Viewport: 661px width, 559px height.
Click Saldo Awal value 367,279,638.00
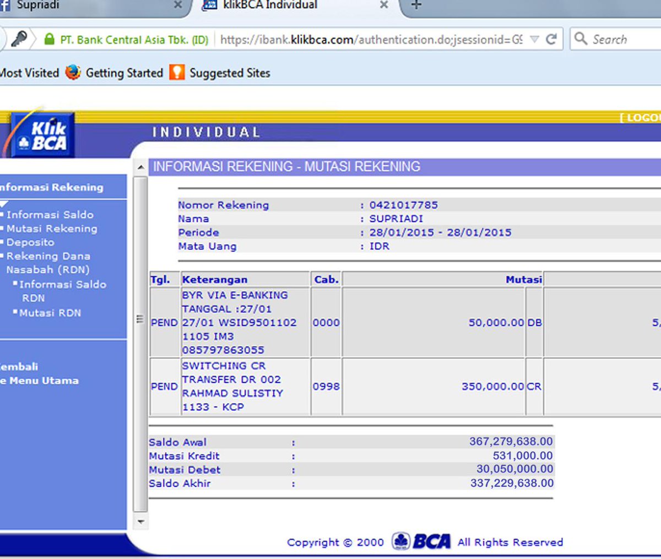pos(511,441)
